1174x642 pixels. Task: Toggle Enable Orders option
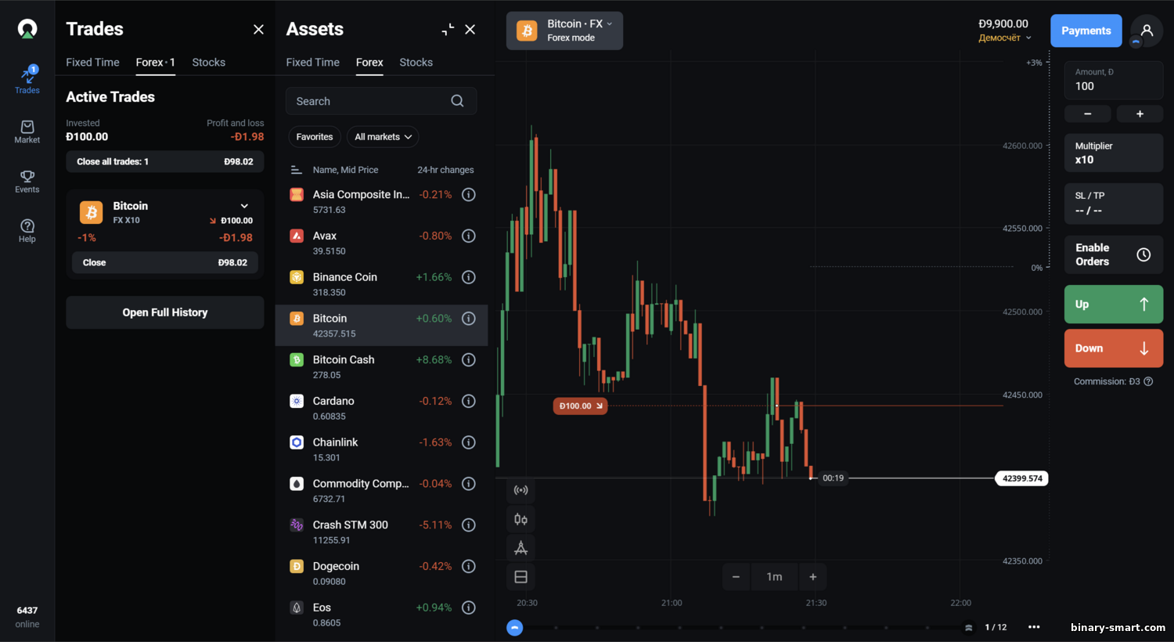tap(1113, 254)
